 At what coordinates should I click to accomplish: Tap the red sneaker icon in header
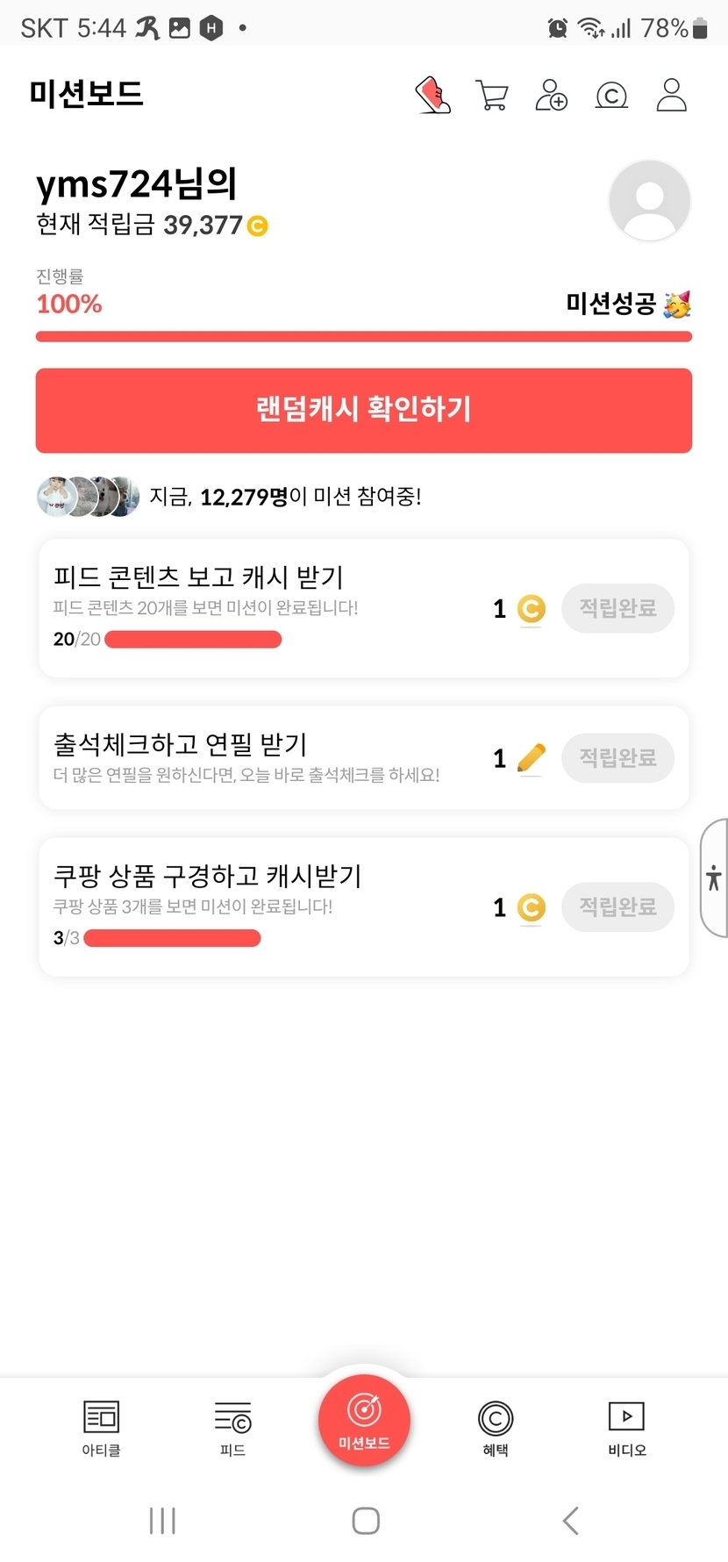pos(432,95)
